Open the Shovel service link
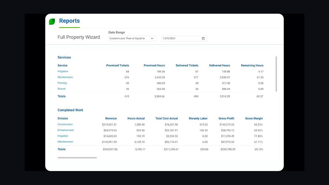 61,89
